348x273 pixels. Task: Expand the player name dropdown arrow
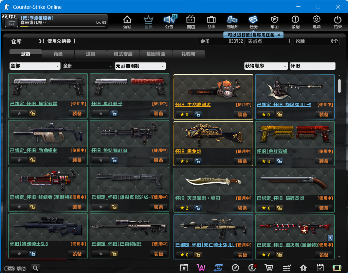pyautogui.click(x=44, y=23)
